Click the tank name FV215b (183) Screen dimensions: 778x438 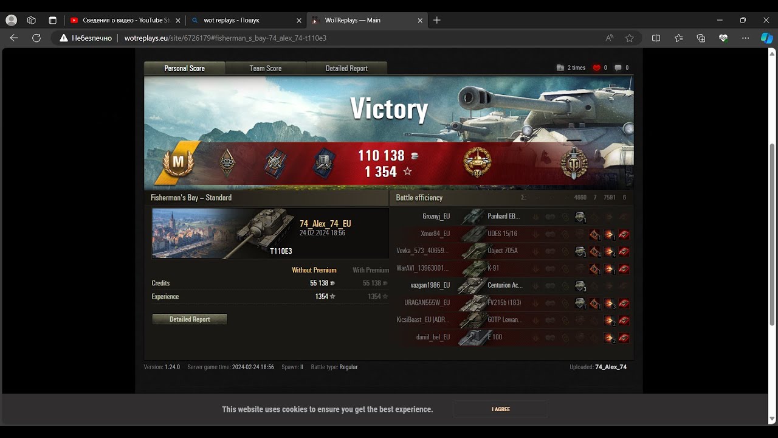504,302
